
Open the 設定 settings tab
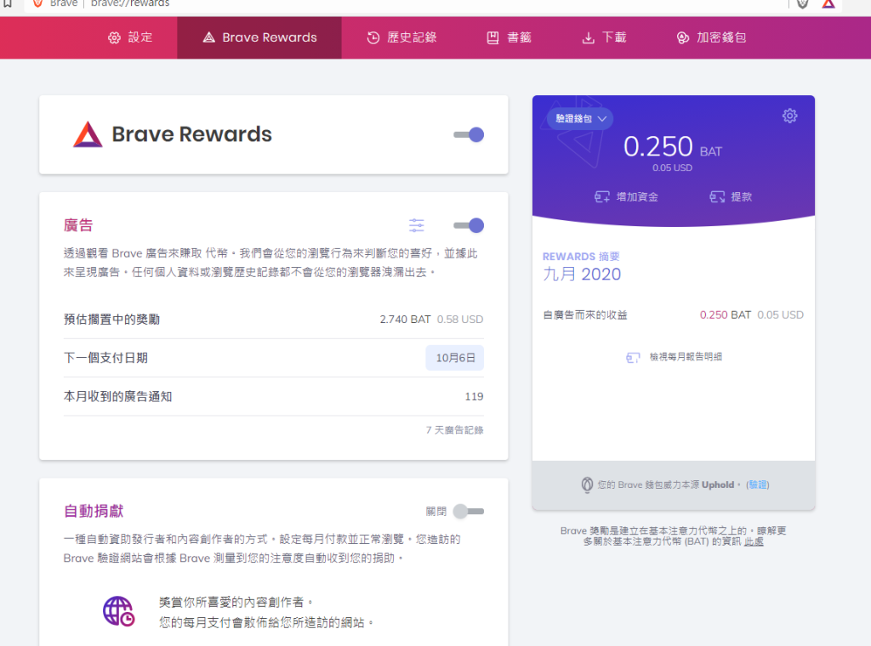click(130, 37)
